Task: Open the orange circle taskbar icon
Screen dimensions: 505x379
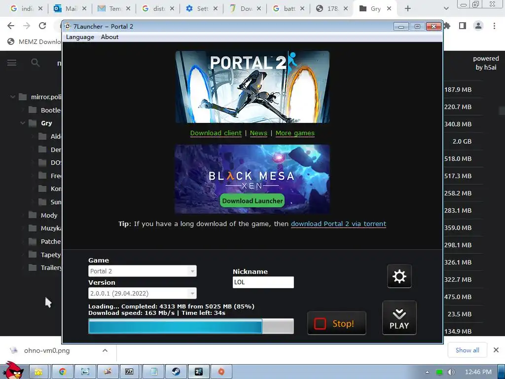Action: point(221,372)
